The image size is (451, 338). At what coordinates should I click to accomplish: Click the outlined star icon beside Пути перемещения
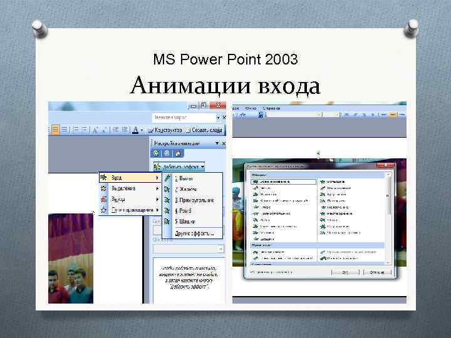103,210
